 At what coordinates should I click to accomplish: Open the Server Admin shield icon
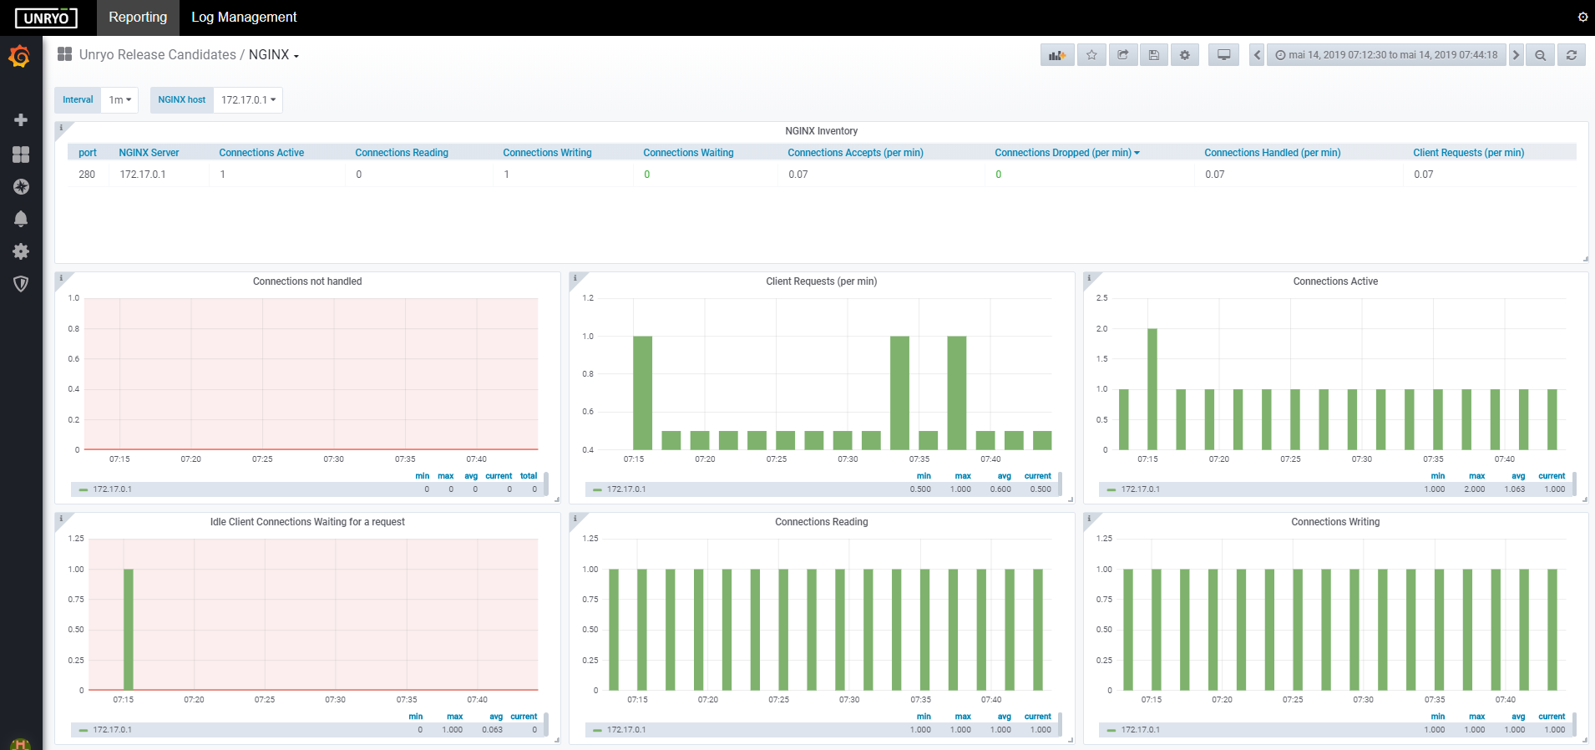coord(21,284)
